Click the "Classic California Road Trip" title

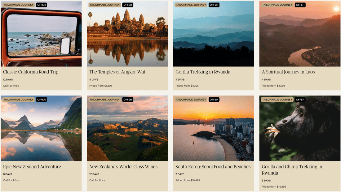[31, 72]
